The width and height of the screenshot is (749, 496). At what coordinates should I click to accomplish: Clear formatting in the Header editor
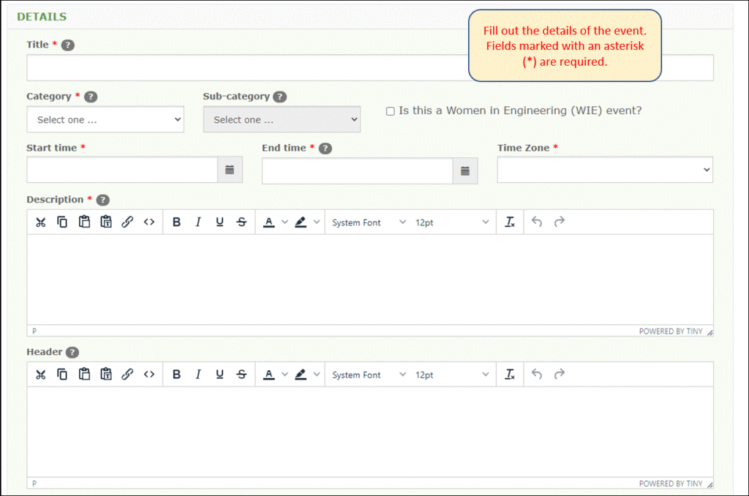point(510,374)
